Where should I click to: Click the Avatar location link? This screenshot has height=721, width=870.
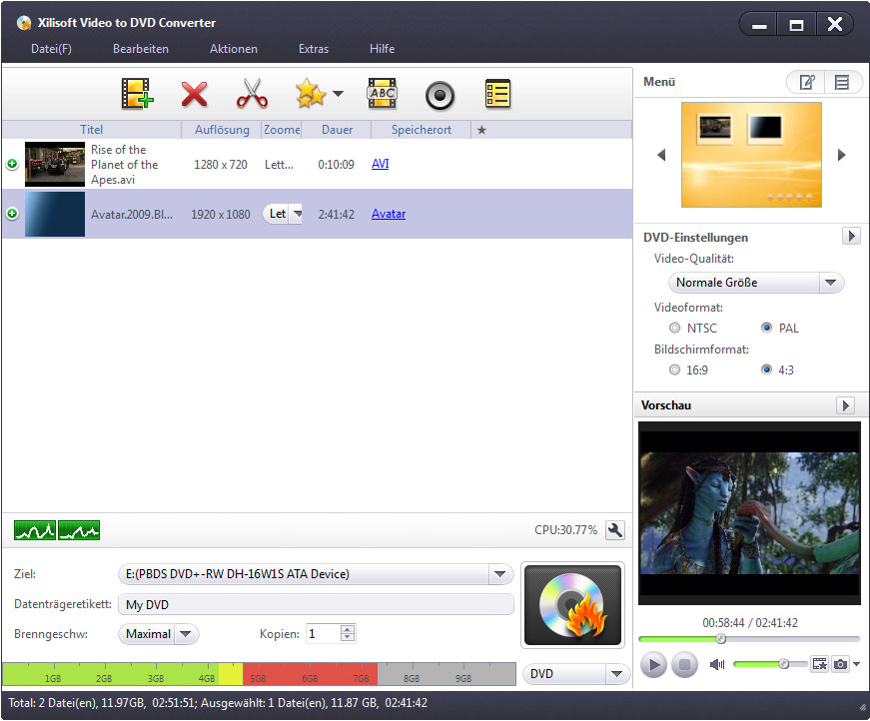pyautogui.click(x=389, y=214)
